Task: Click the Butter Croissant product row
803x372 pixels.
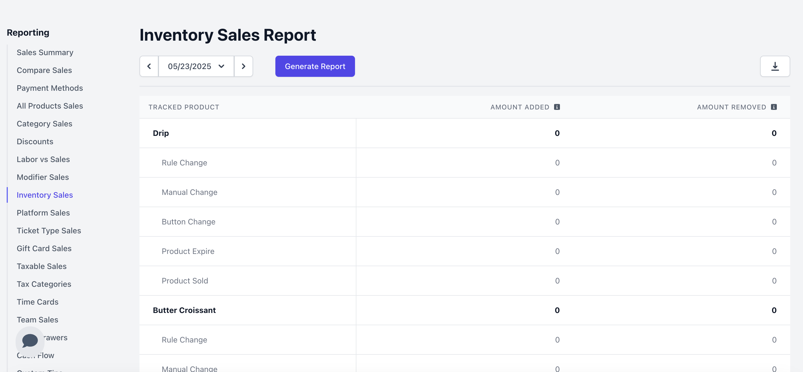Action: click(184, 310)
